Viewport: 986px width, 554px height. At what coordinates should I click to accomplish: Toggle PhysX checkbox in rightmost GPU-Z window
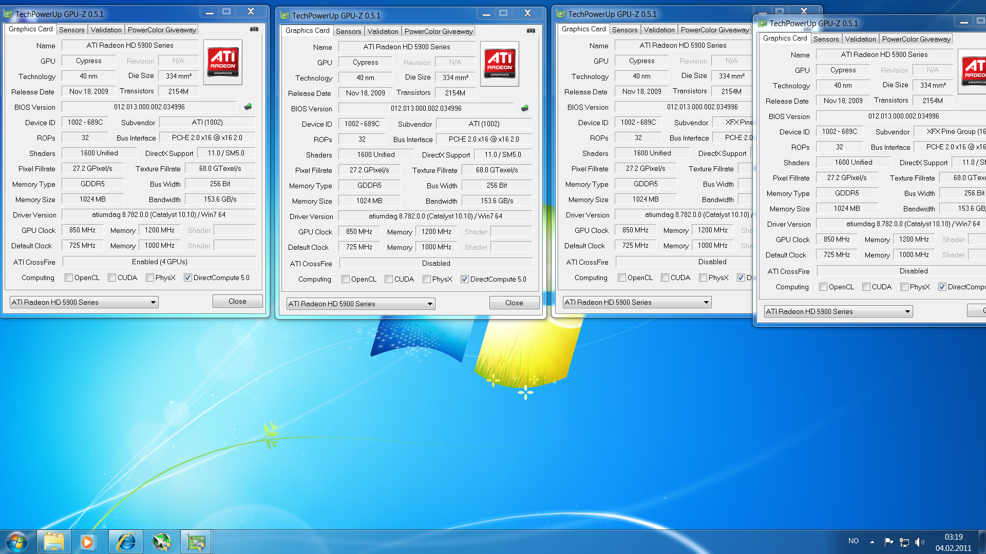[904, 287]
